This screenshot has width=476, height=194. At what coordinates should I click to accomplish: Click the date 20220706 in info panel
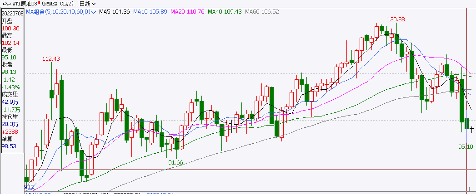(x=13, y=13)
